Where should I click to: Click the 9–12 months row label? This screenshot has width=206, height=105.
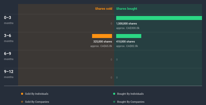[x=9, y=74]
